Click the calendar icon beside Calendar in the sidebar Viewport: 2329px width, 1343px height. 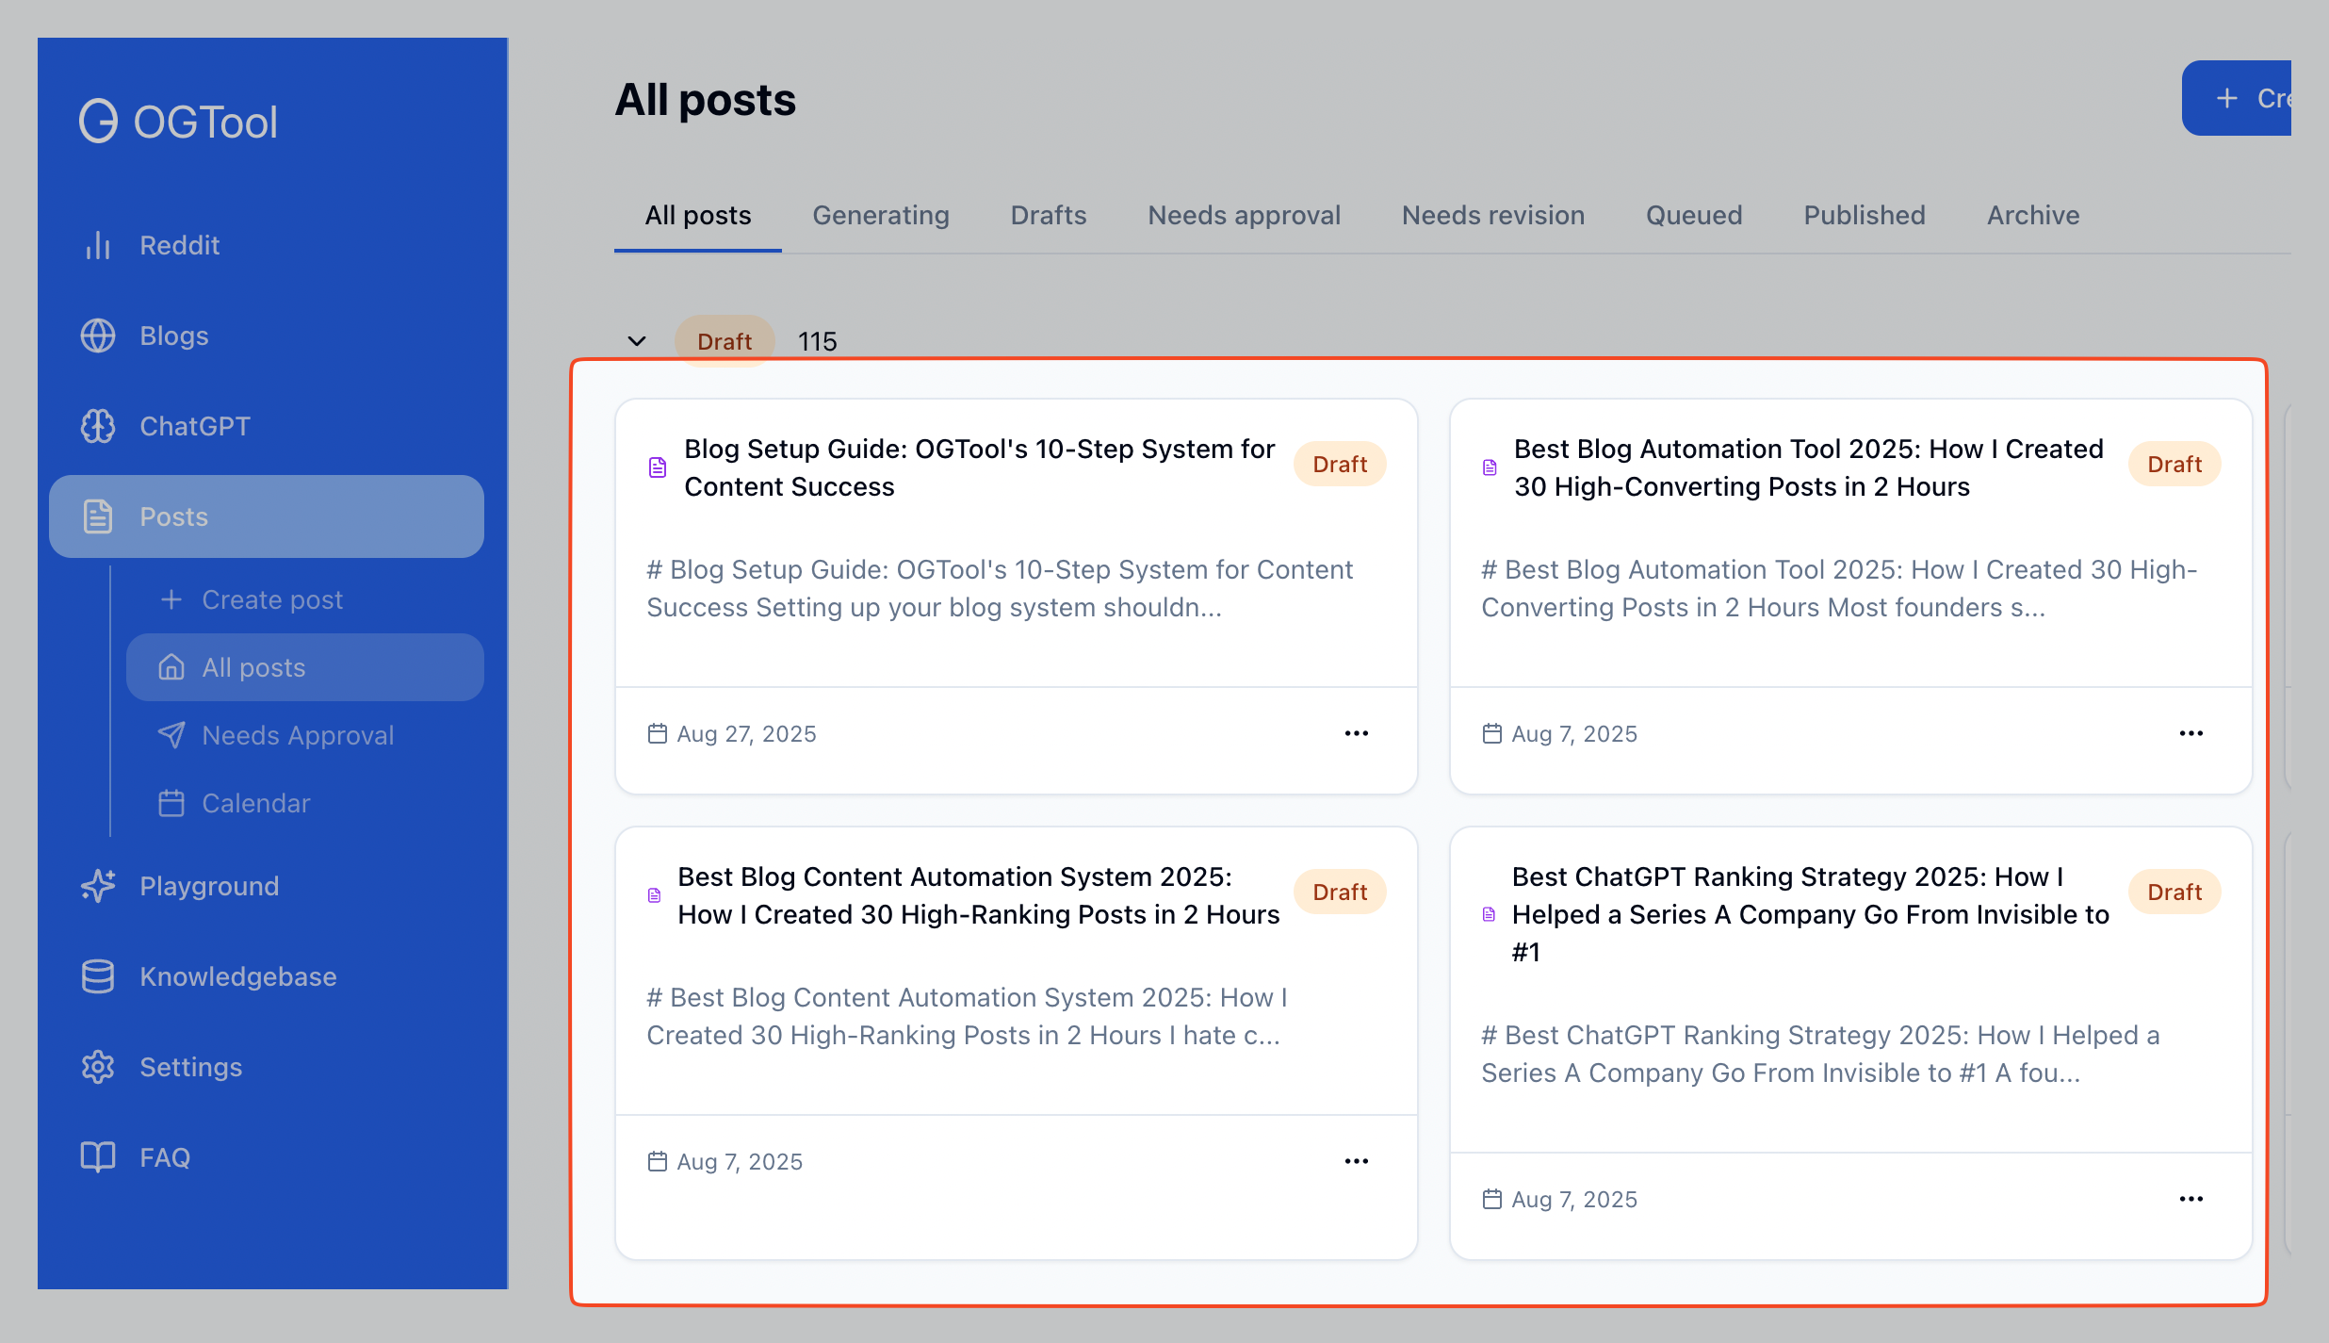tap(171, 803)
